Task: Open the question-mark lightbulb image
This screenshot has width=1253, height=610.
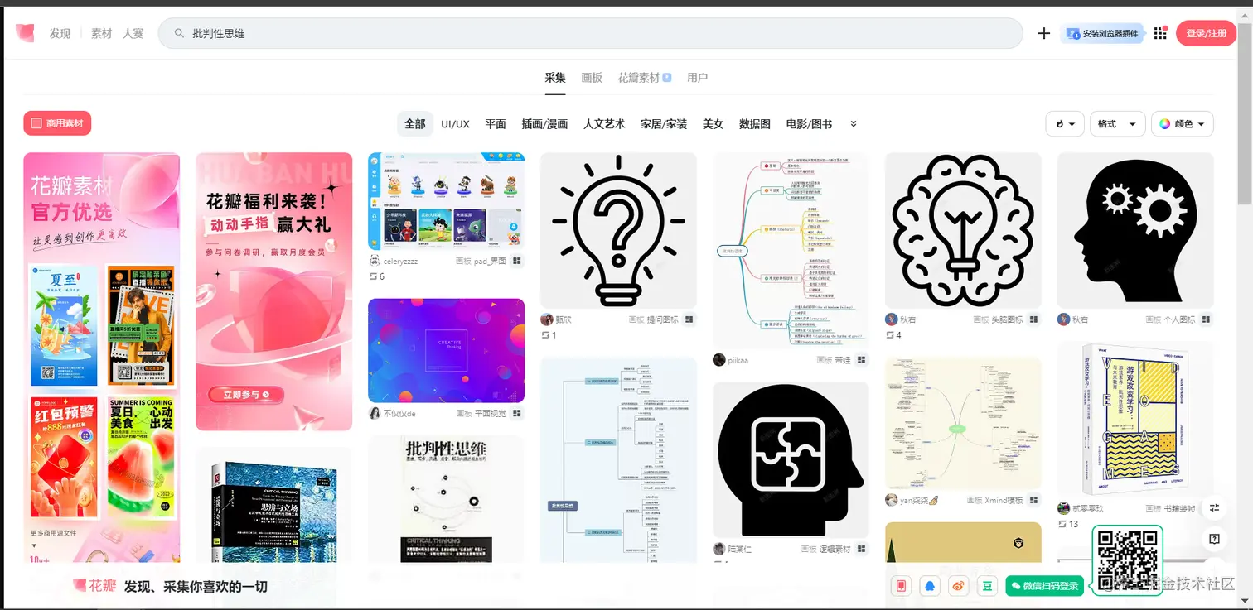Action: click(618, 230)
